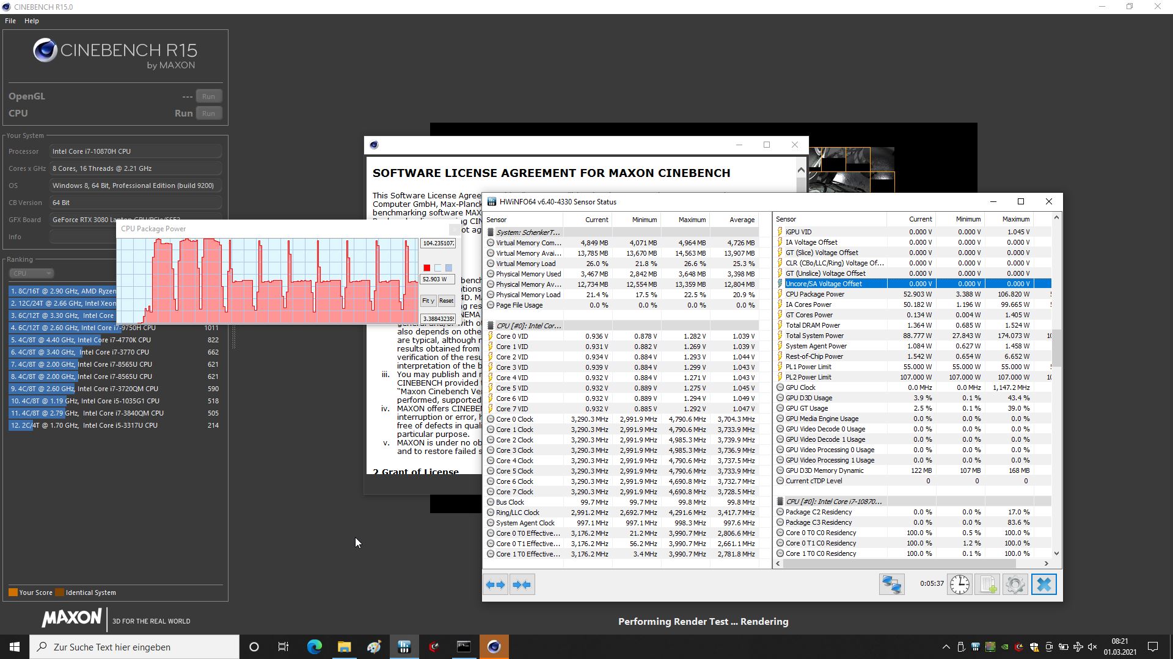
Task: Open the Help menu in Cinebench
Action: pyautogui.click(x=32, y=21)
